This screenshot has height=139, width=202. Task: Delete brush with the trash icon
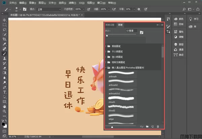pos(158,127)
